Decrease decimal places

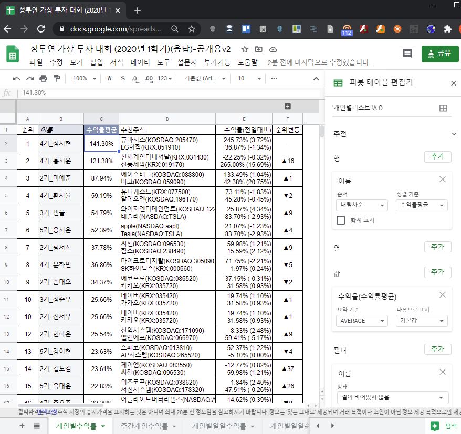click(x=135, y=79)
